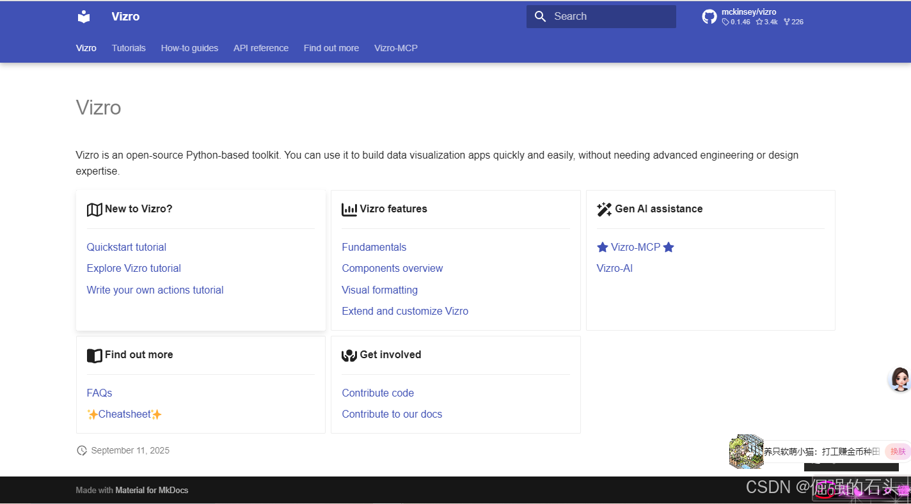
Task: Focus the Search input field
Action: tap(601, 17)
